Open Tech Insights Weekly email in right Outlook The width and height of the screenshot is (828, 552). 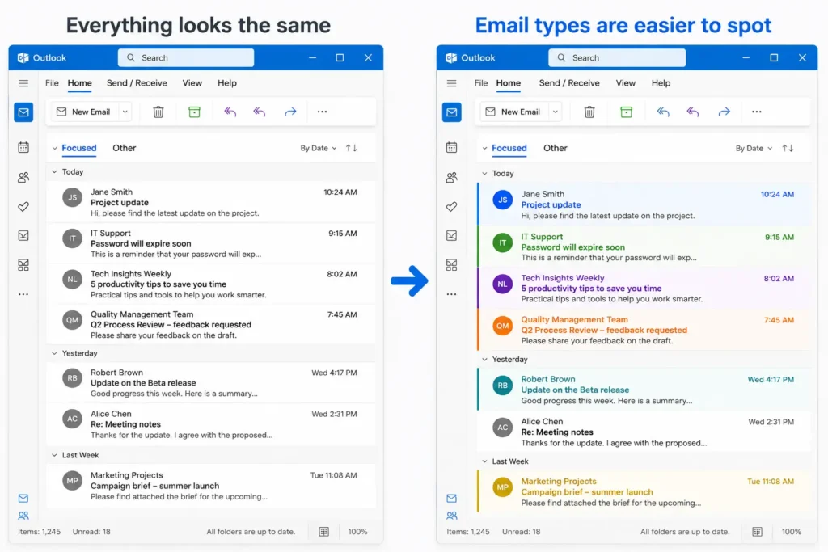[x=644, y=289]
